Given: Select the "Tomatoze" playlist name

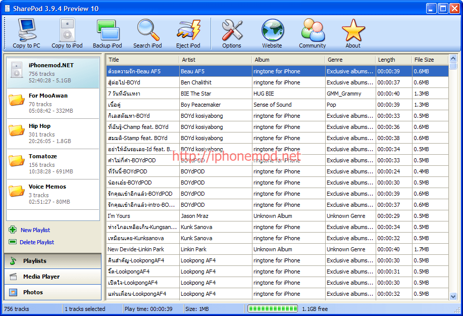Looking at the screenshot, I should [43, 156].
